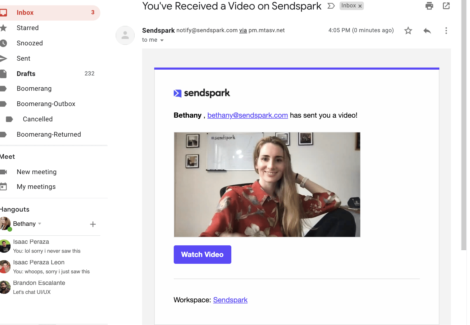The height and width of the screenshot is (325, 470).
Task: Print the email with the printer icon
Action: [x=429, y=6]
